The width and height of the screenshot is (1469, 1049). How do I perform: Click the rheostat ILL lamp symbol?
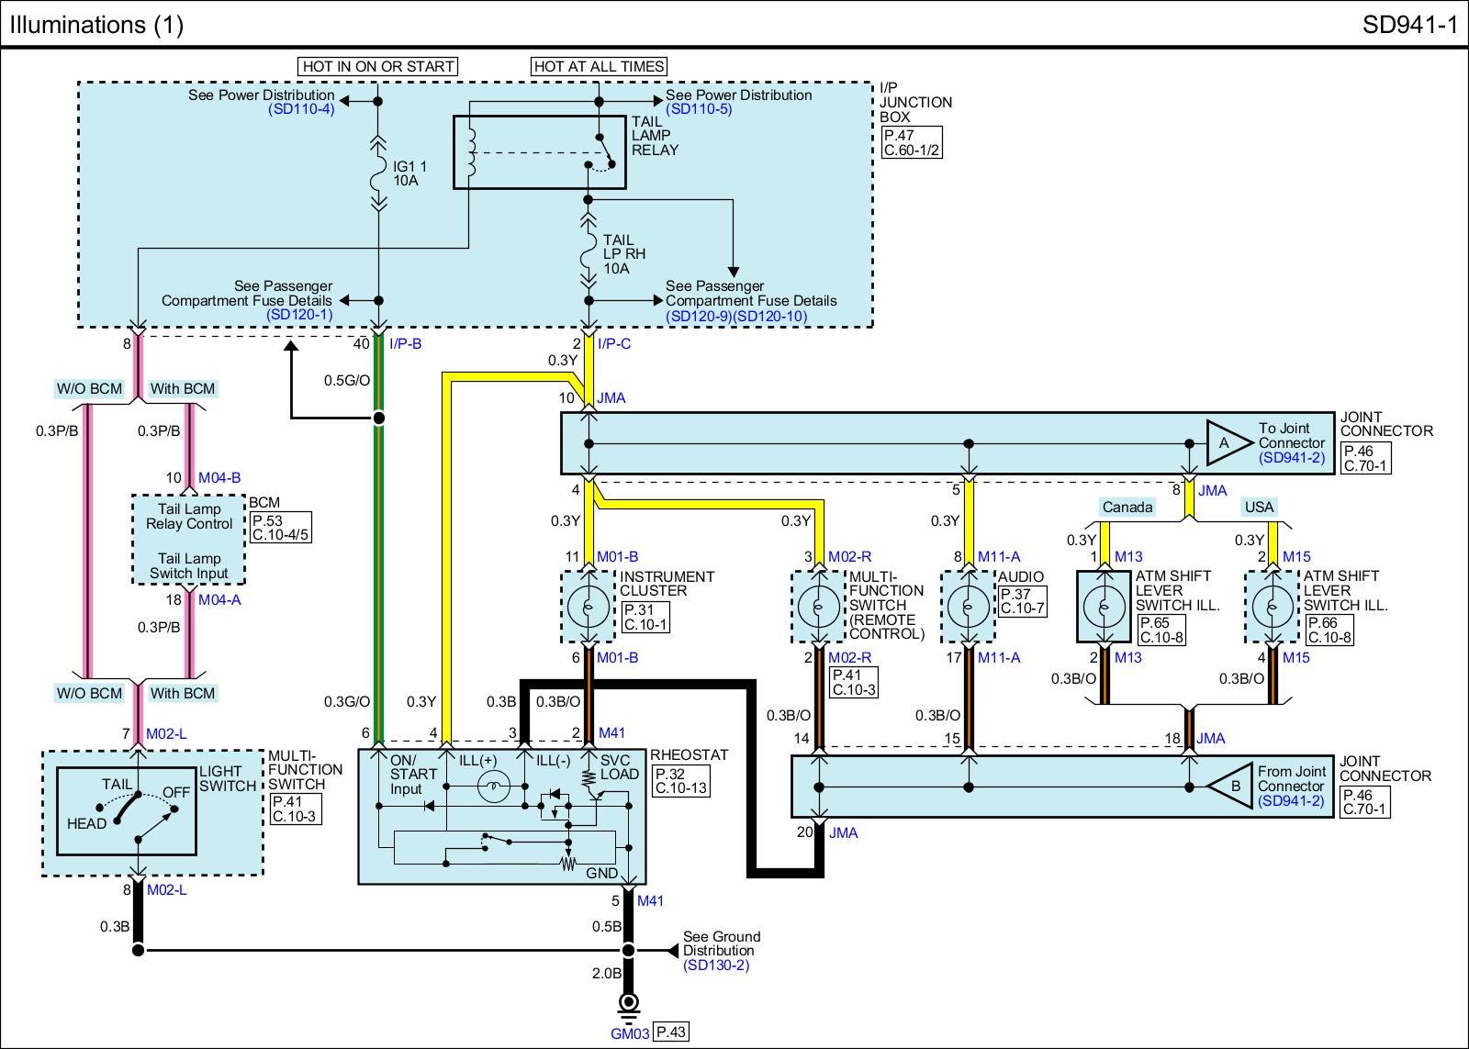(x=496, y=787)
